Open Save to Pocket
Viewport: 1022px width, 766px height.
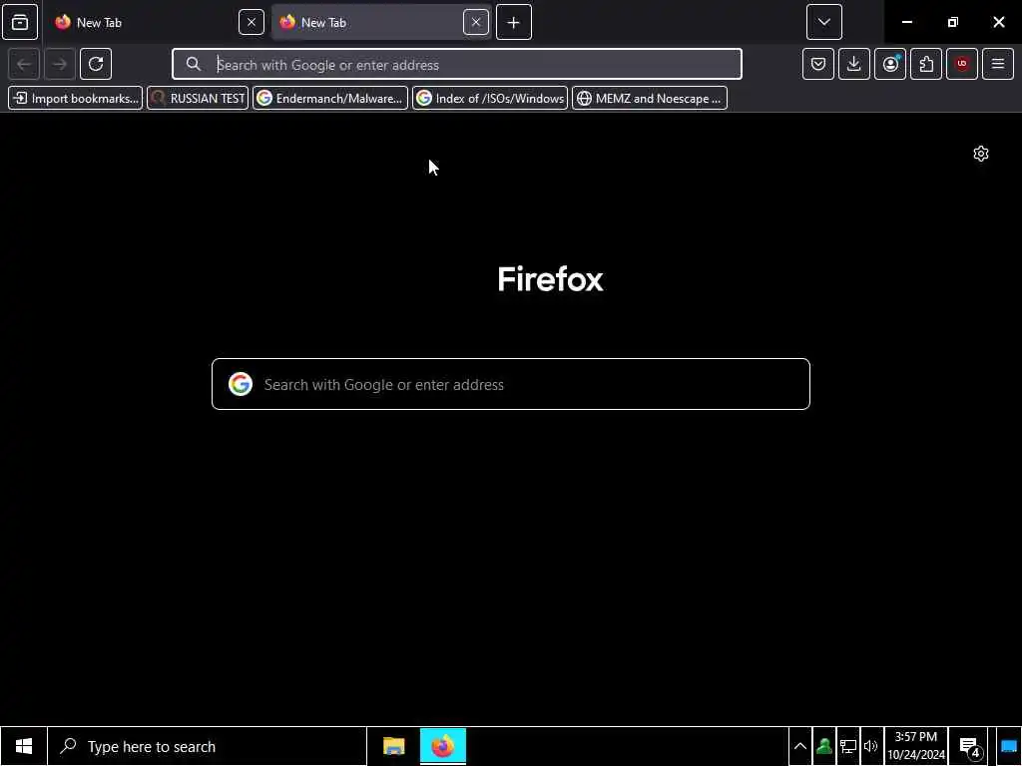(818, 64)
